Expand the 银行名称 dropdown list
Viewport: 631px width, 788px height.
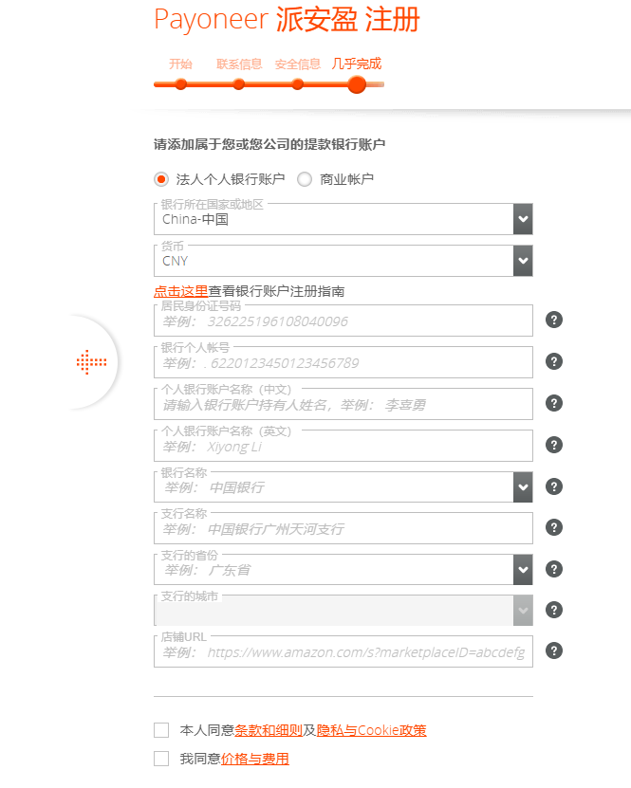523,487
